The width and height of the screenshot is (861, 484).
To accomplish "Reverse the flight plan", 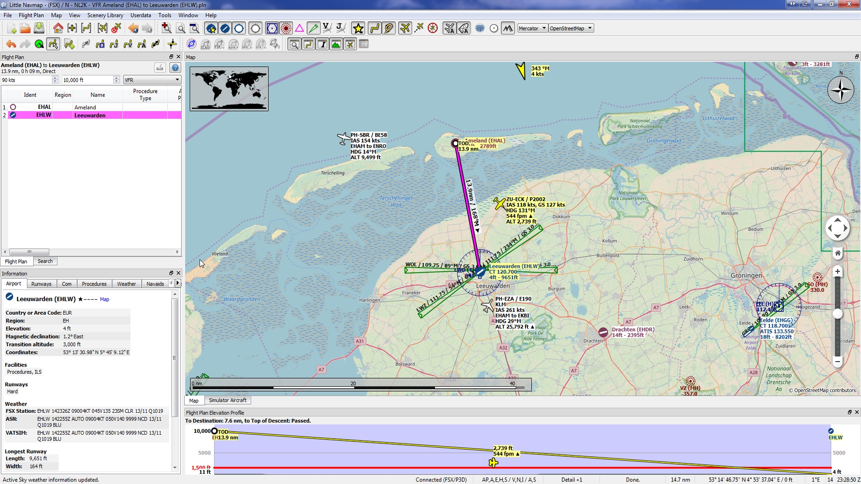I will pyautogui.click(x=156, y=44).
